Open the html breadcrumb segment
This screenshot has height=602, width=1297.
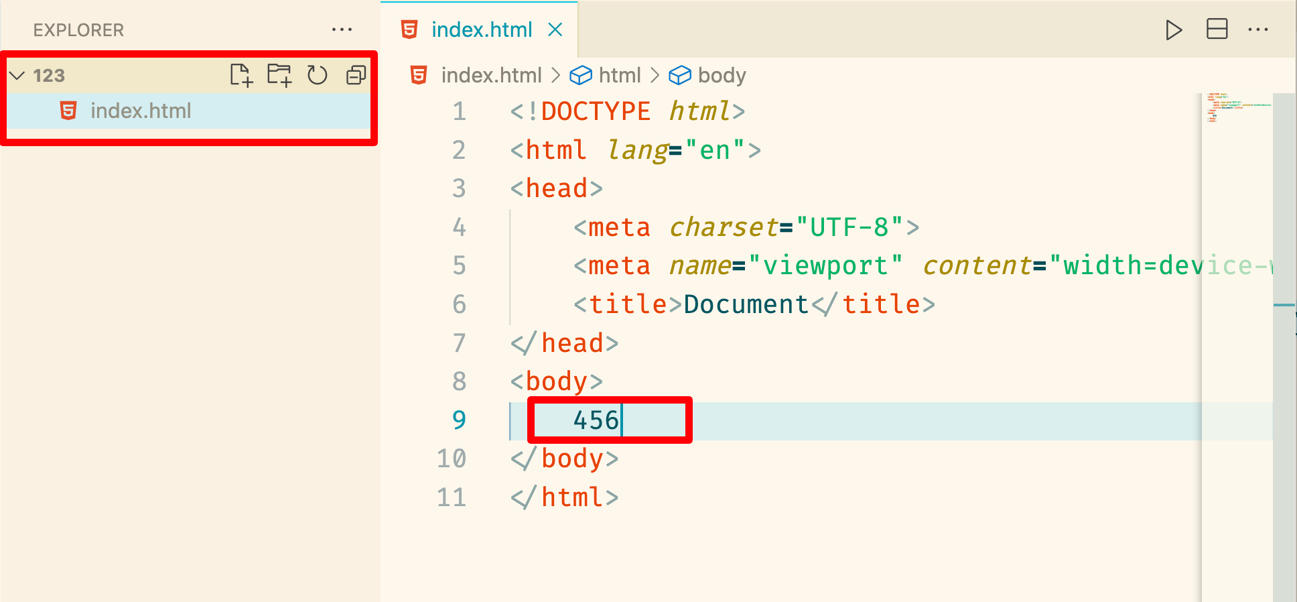click(x=620, y=75)
